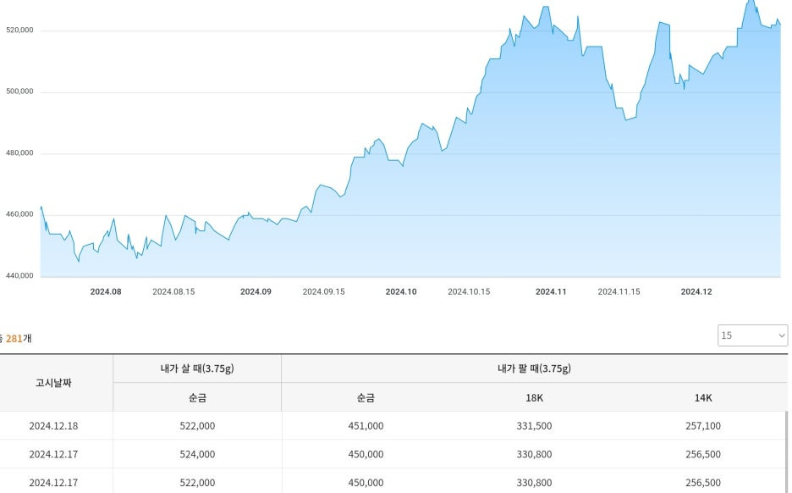Click the 14K column header

coord(703,397)
